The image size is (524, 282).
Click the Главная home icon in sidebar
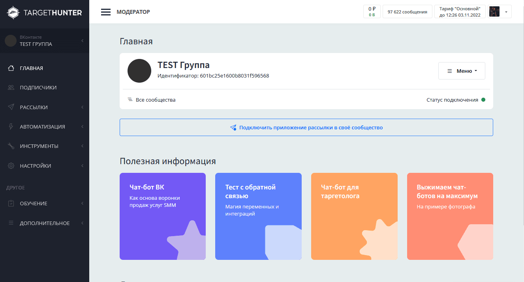(x=11, y=68)
